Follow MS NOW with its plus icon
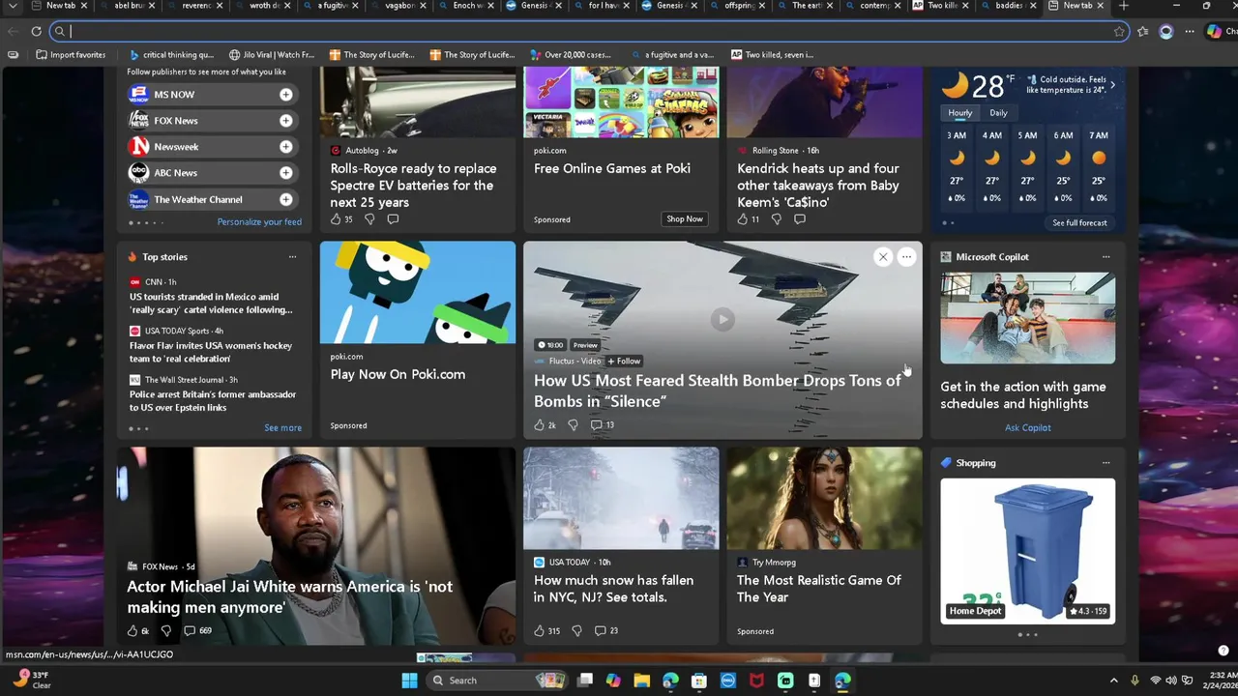The height and width of the screenshot is (696, 1238). click(x=286, y=95)
